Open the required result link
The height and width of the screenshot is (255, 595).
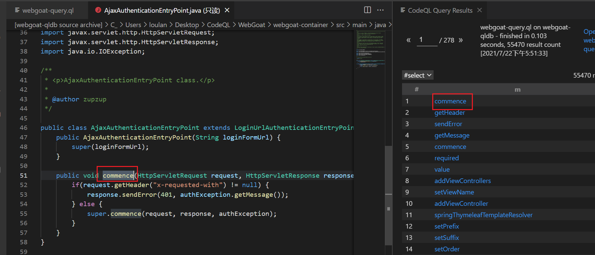(446, 158)
